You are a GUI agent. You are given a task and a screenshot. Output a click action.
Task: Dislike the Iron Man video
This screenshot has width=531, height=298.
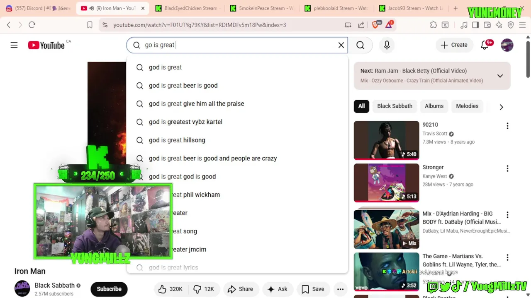coord(204,289)
